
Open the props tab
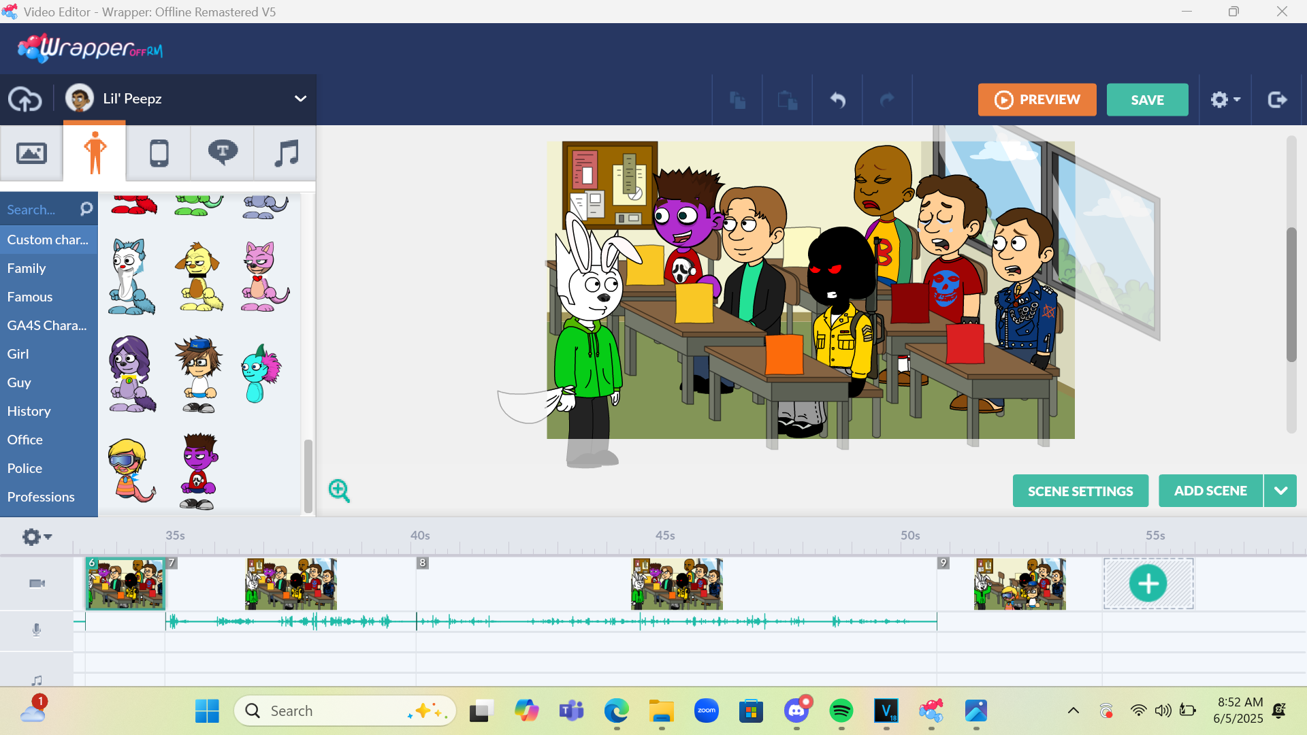(159, 153)
